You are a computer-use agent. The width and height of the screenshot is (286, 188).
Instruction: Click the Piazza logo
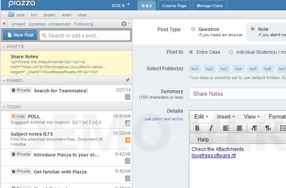click(x=22, y=3)
